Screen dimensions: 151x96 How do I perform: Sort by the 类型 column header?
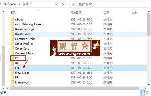(106, 12)
